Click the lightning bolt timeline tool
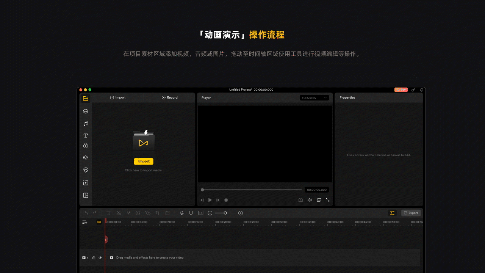485x273 pixels. pyautogui.click(x=128, y=213)
